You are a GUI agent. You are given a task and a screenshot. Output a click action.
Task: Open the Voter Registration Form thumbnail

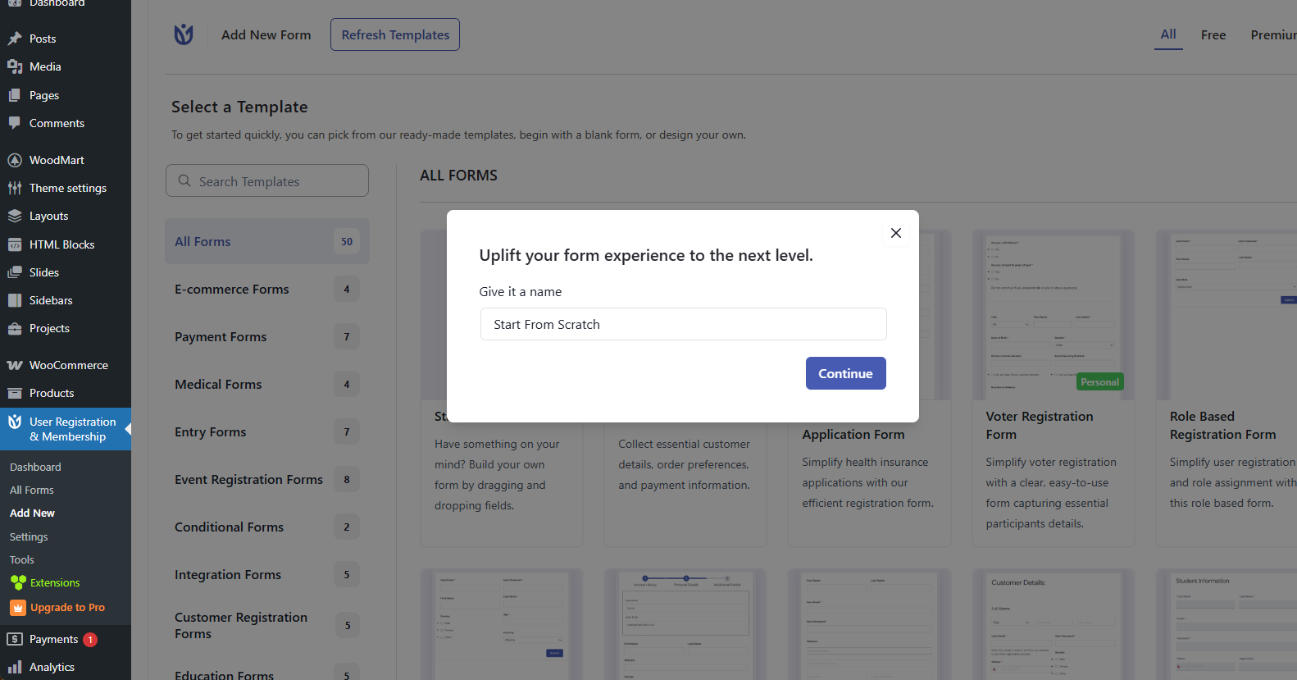pyautogui.click(x=1053, y=316)
